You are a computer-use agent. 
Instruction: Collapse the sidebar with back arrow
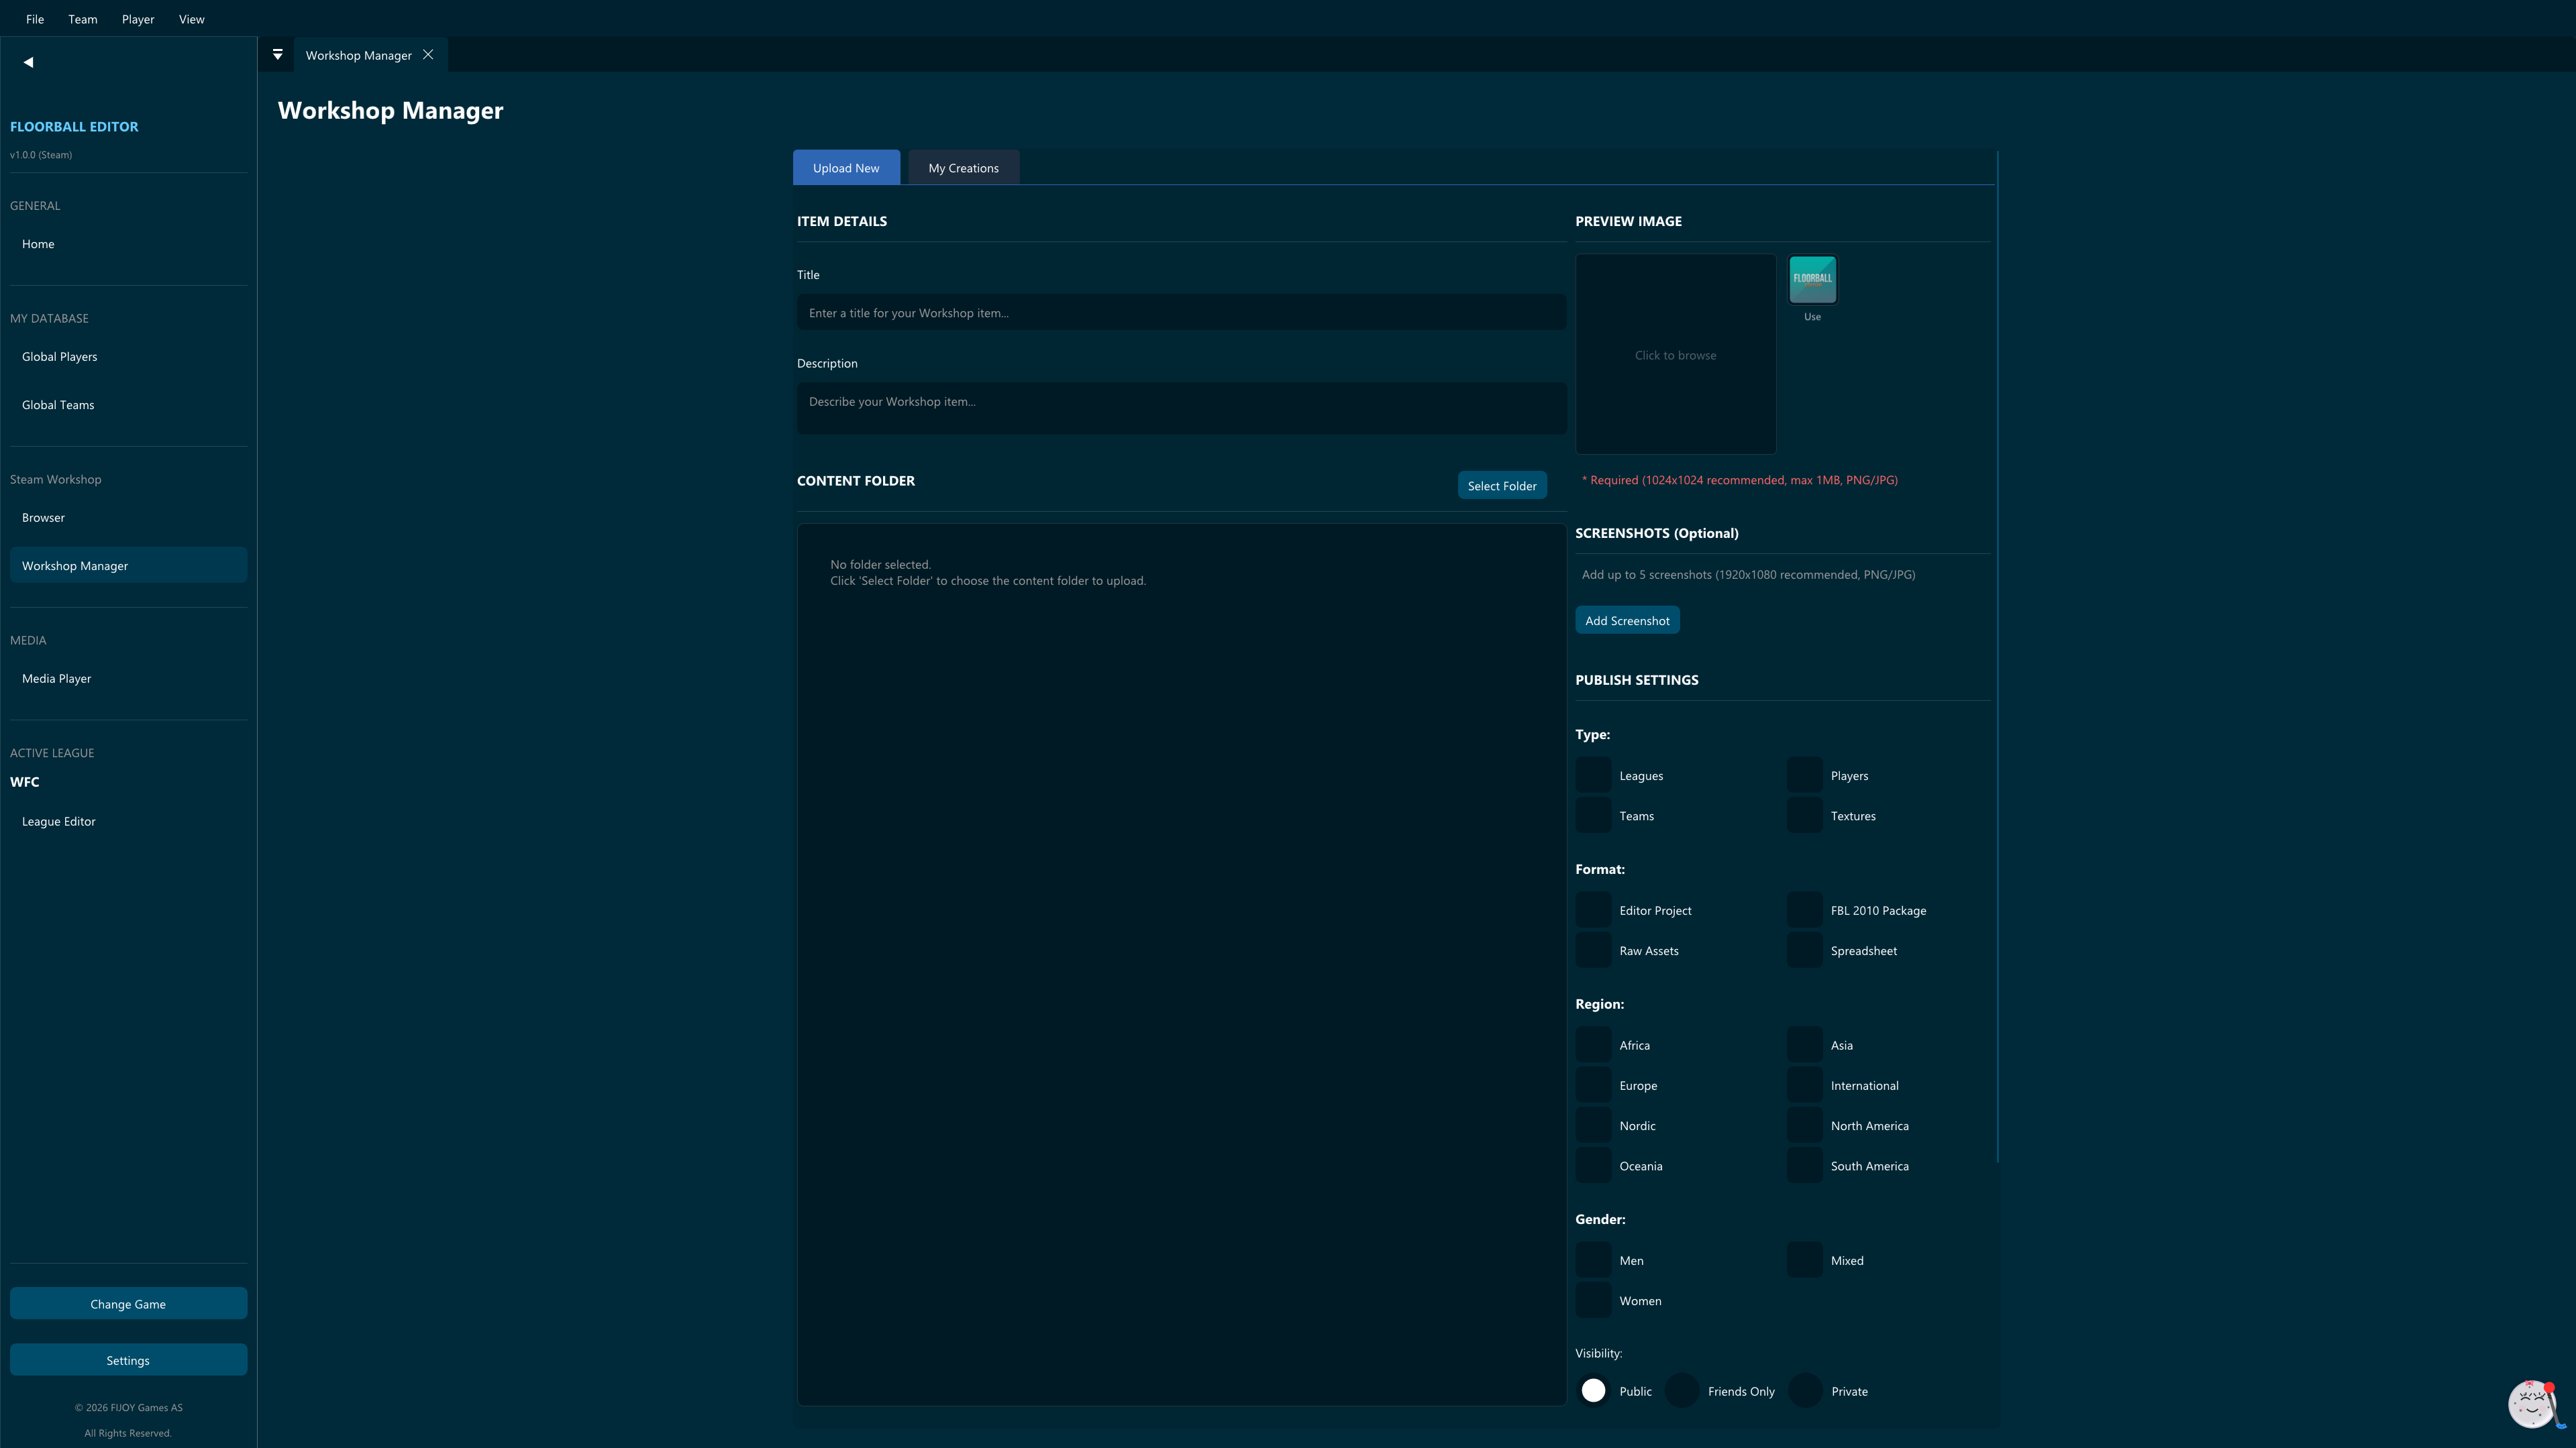click(x=28, y=62)
